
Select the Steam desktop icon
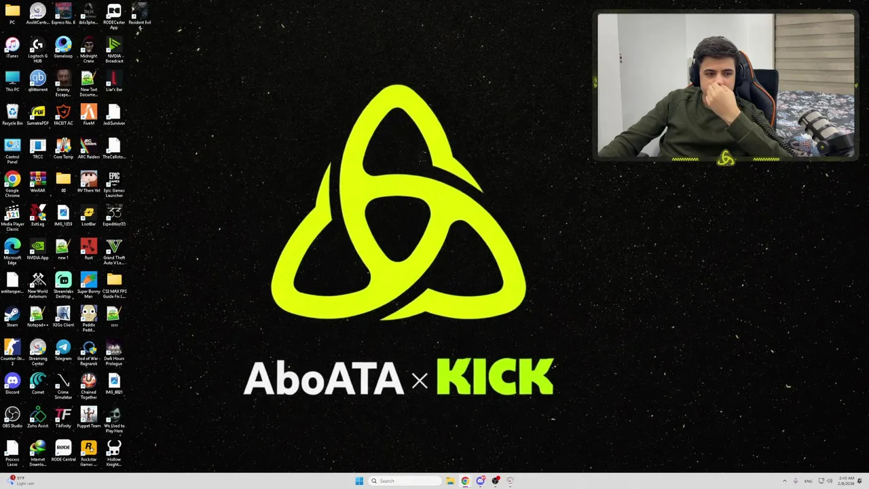12,317
